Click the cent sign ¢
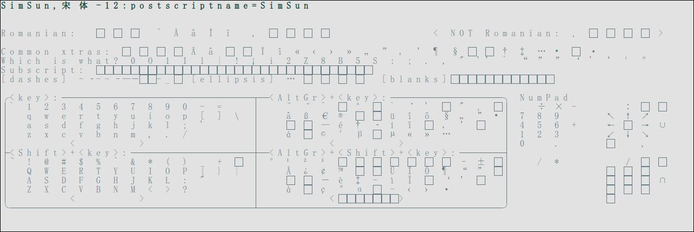This screenshot has width=694, height=232. [323, 171]
